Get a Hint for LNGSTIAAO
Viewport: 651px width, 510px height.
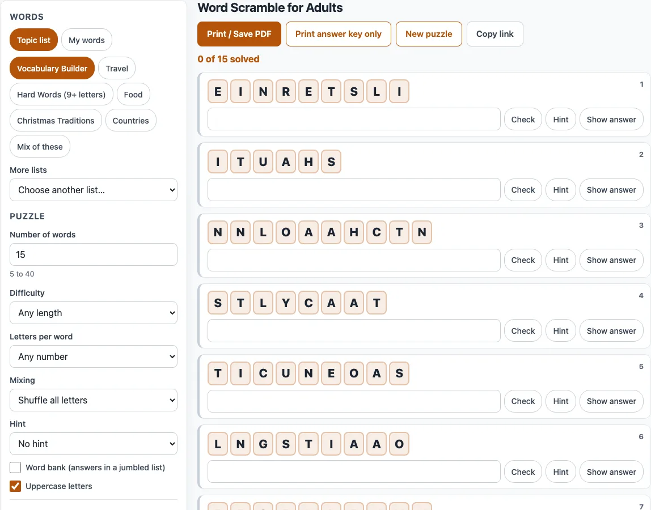(561, 472)
